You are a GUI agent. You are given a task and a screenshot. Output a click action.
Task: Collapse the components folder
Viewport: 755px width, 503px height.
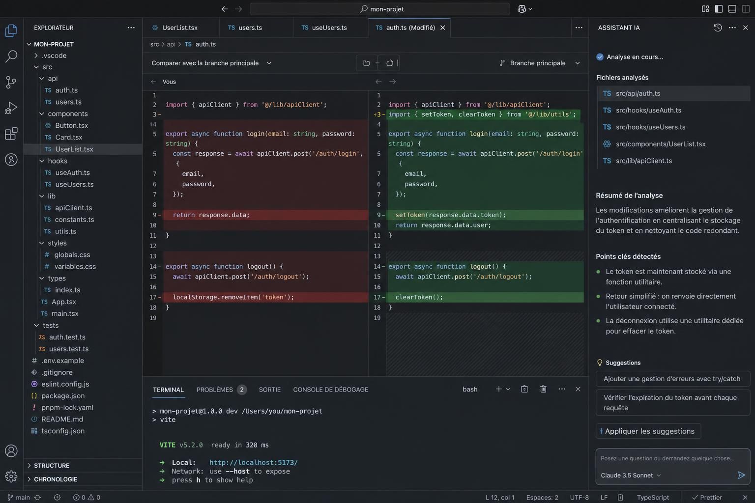[x=67, y=113]
